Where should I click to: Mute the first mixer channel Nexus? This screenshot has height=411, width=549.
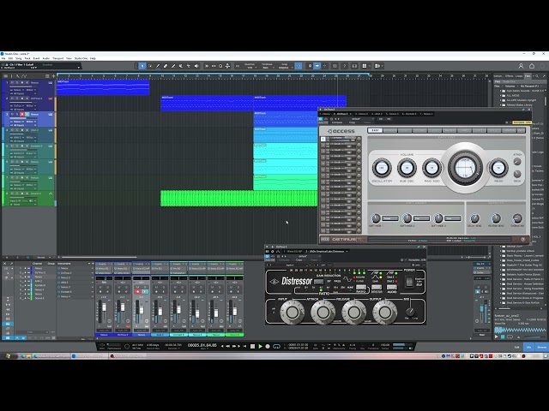point(100,288)
